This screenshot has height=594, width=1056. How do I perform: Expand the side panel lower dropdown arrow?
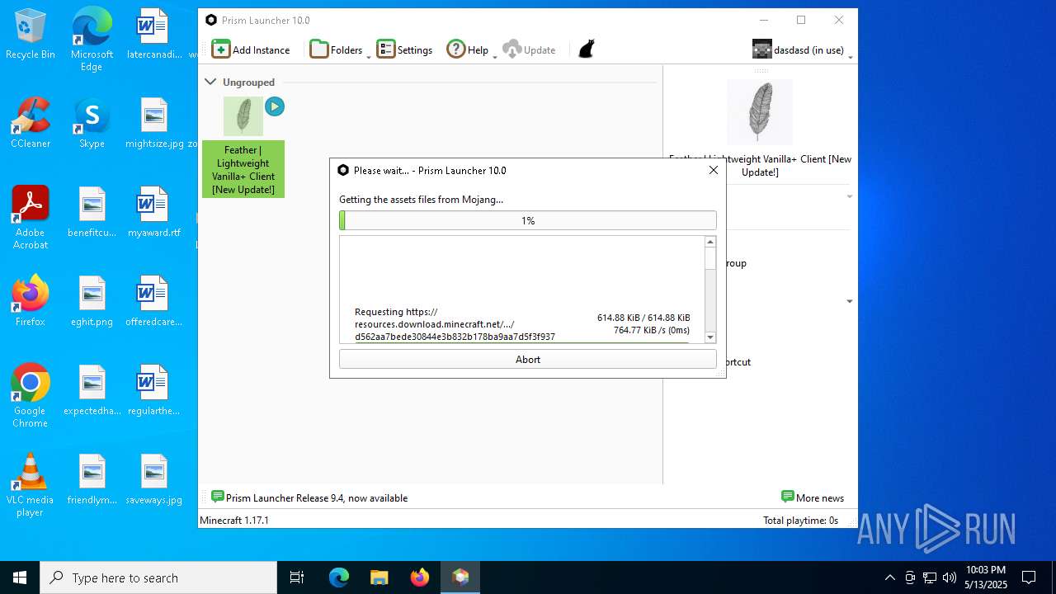pyautogui.click(x=850, y=301)
